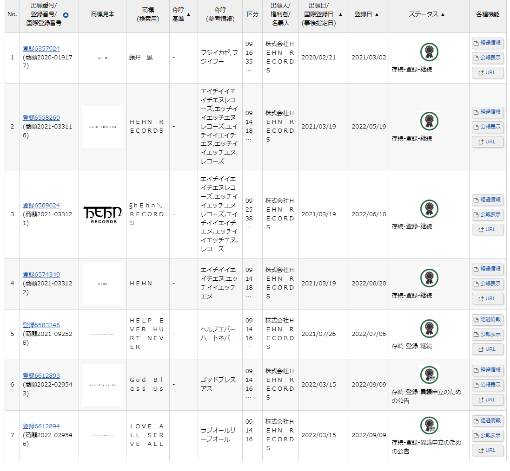Click status rosette icon for 登録6583246
The width and height of the screenshot is (510, 471).
click(x=429, y=329)
